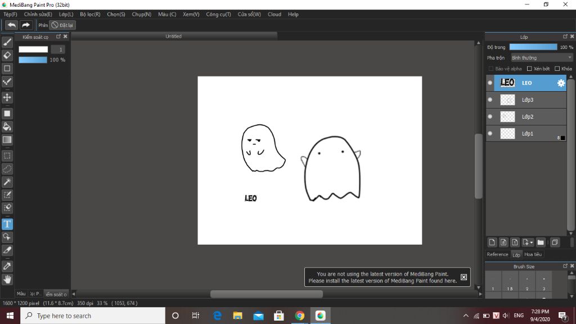Click the white brush size bar
Screen dimensions: 576x324
(33, 49)
